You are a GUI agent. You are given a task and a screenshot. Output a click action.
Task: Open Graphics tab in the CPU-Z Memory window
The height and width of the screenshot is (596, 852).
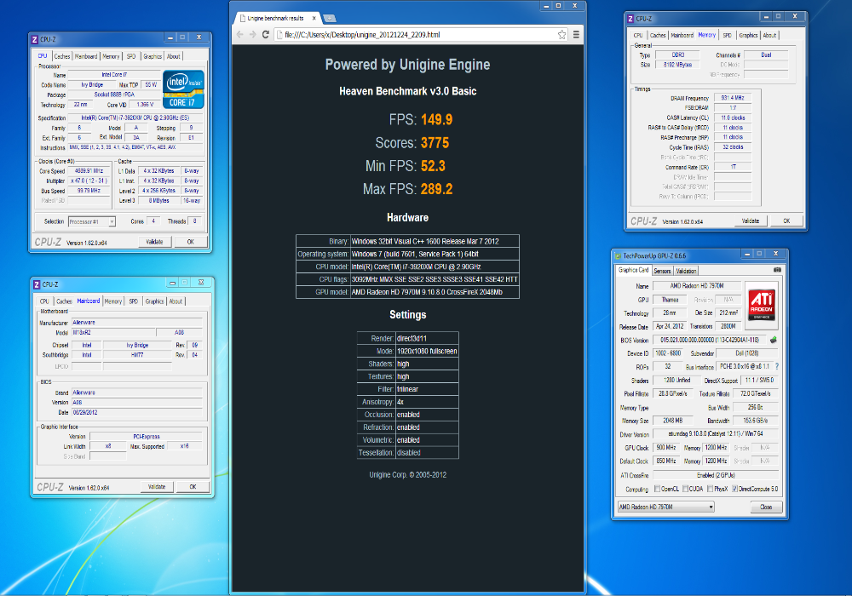pos(748,35)
